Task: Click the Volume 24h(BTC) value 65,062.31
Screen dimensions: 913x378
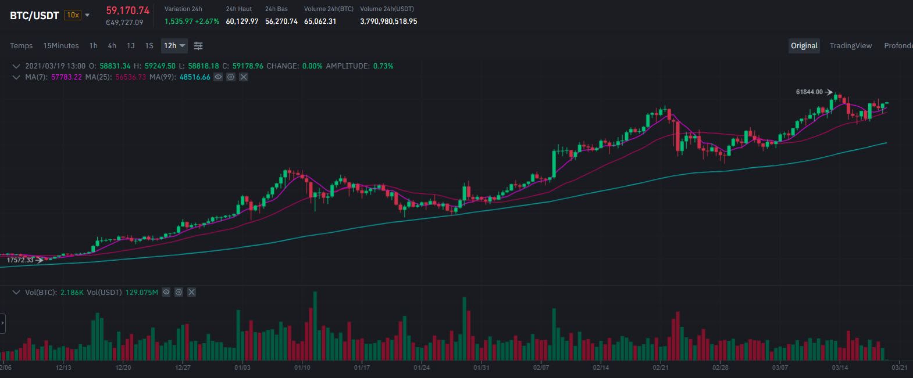Action: pyautogui.click(x=320, y=21)
